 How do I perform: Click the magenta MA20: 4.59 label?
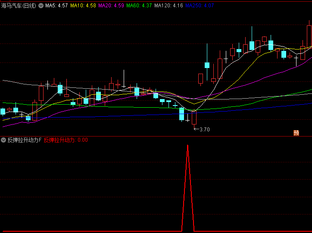(111, 6)
